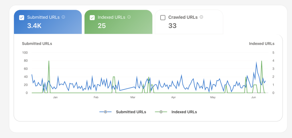Viewport: 292px width, 138px height.
Task: Select the Crawled URLs card label
Action: point(183,17)
